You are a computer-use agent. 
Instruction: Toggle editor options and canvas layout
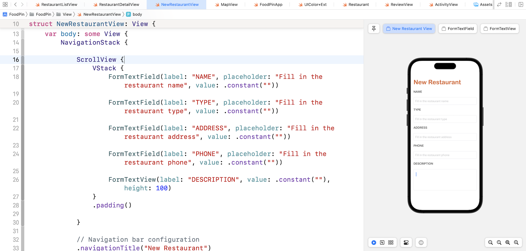pyautogui.click(x=508, y=4)
